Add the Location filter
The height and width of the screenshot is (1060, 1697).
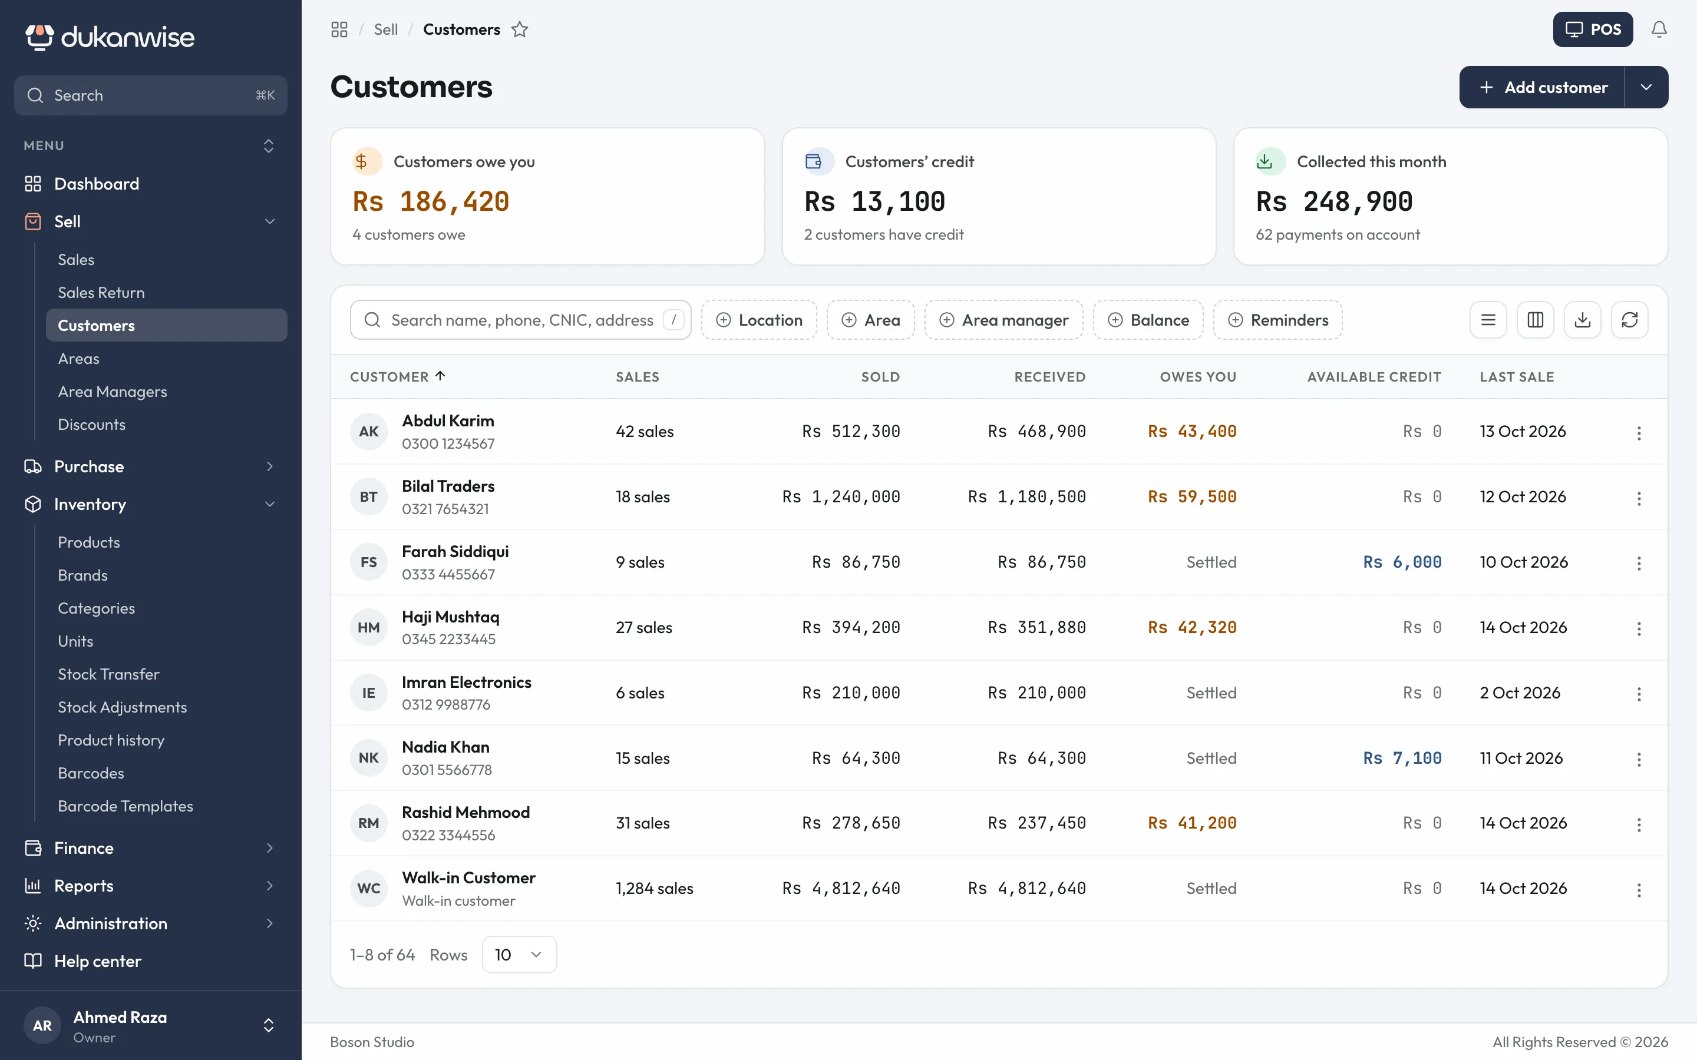tap(759, 320)
